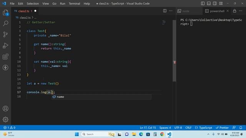
Task: Open Windows Start button
Action: [x=77, y=134]
